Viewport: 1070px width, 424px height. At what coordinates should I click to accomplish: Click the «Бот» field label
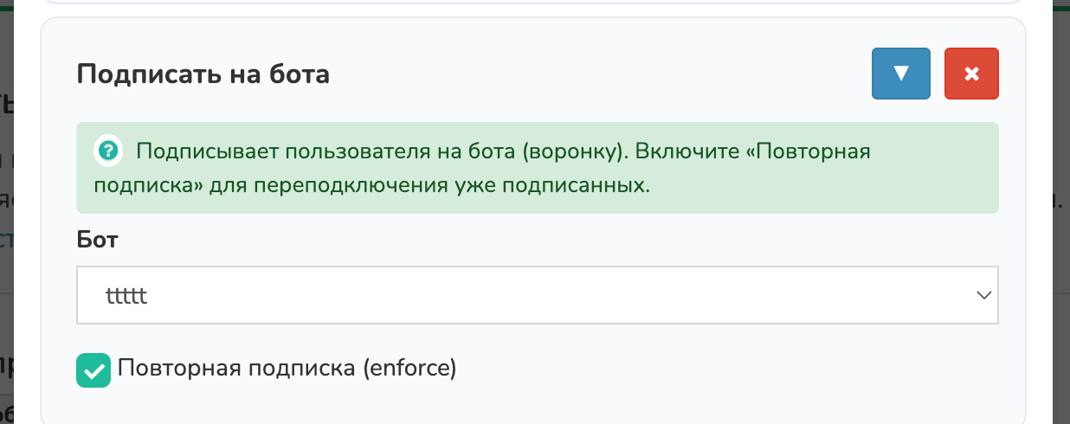(97, 240)
